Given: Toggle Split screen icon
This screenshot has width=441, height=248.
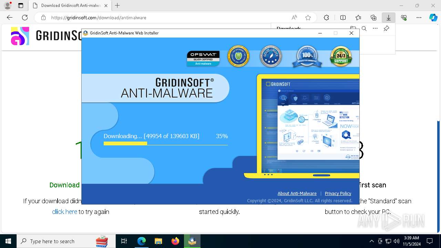Looking at the screenshot, I should point(343,18).
